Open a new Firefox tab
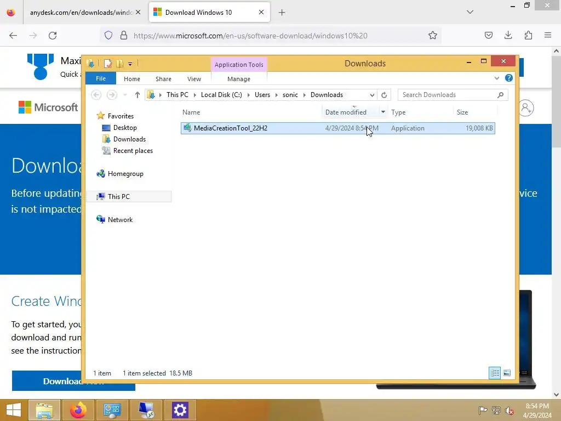 [x=282, y=13]
